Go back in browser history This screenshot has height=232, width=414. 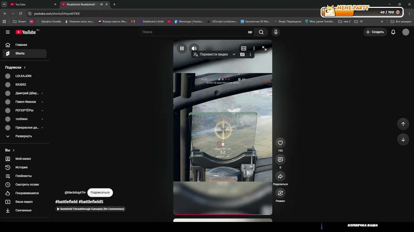point(5,14)
